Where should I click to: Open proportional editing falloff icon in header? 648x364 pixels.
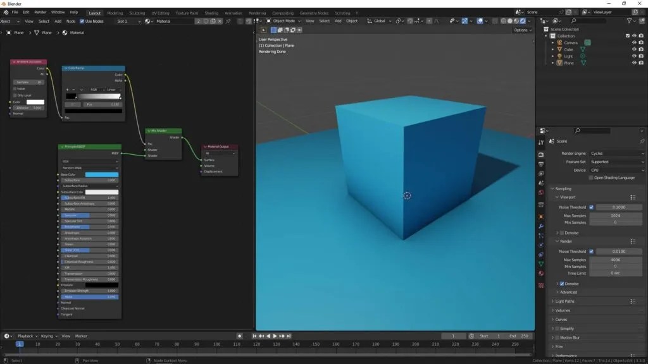click(x=421, y=21)
